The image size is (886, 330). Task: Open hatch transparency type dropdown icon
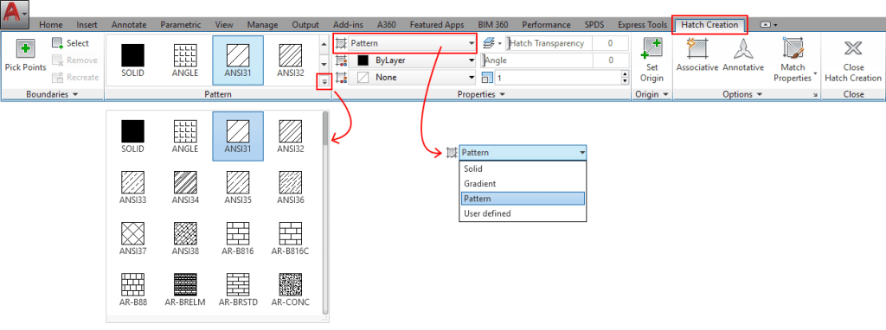pyautogui.click(x=492, y=43)
